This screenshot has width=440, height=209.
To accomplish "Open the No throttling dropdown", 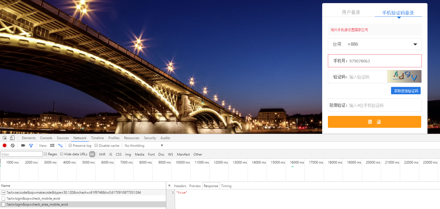I will 144,145.
